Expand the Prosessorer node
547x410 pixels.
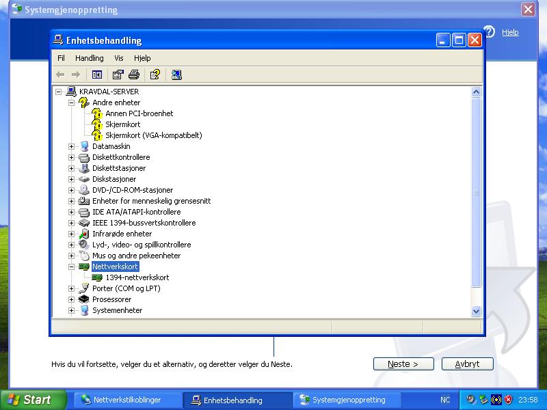pos(72,299)
